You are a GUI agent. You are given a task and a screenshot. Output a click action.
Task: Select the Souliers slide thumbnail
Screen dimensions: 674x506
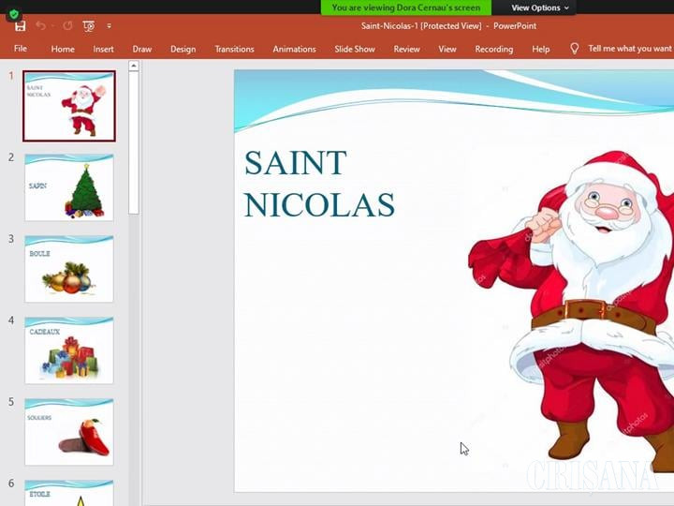tap(69, 432)
